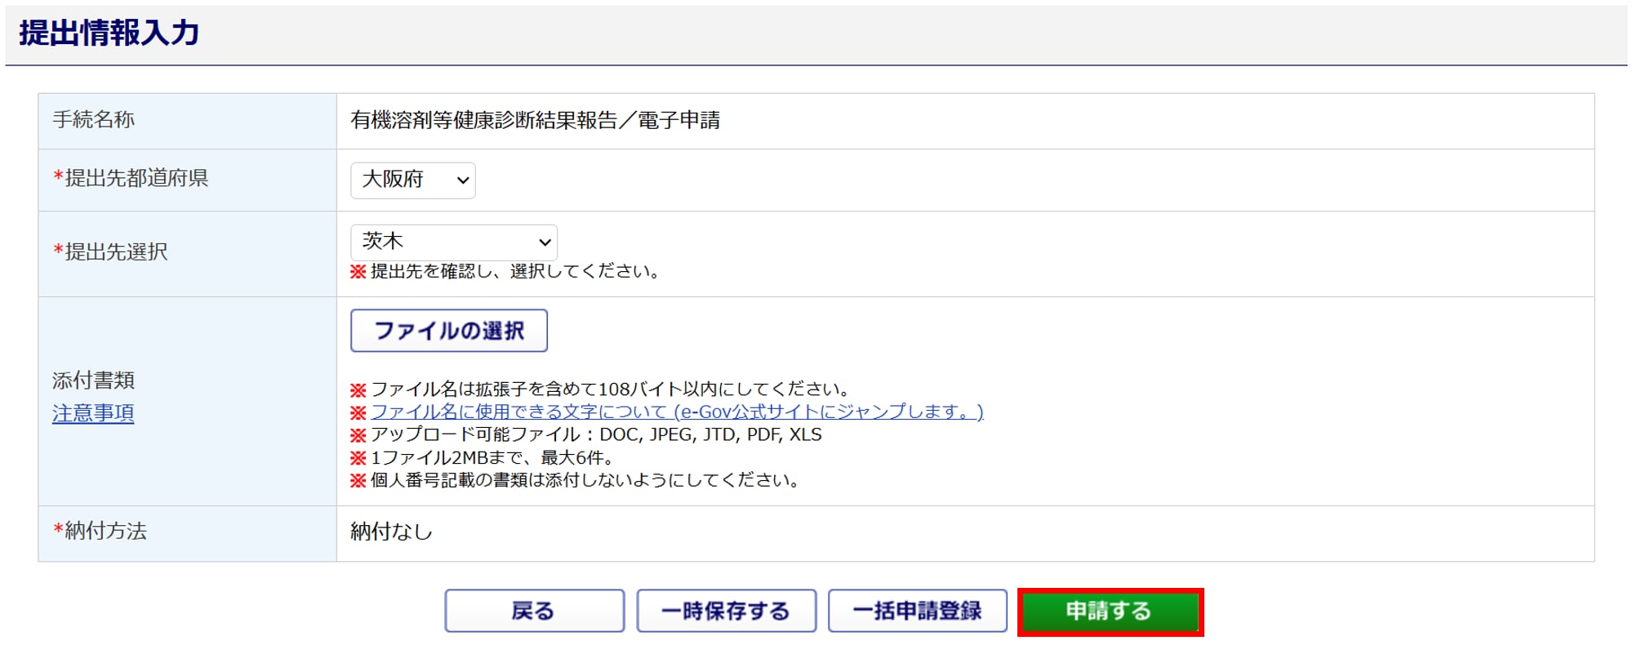Click the 提出情報入力 page heading
The image size is (1633, 672).
(109, 33)
